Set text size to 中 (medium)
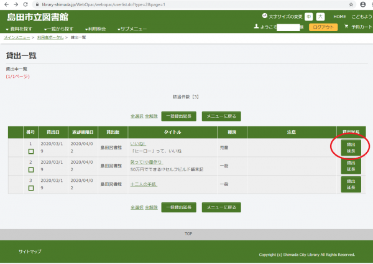Image resolution: width=373 pixels, height=264 pixels. click(309, 16)
